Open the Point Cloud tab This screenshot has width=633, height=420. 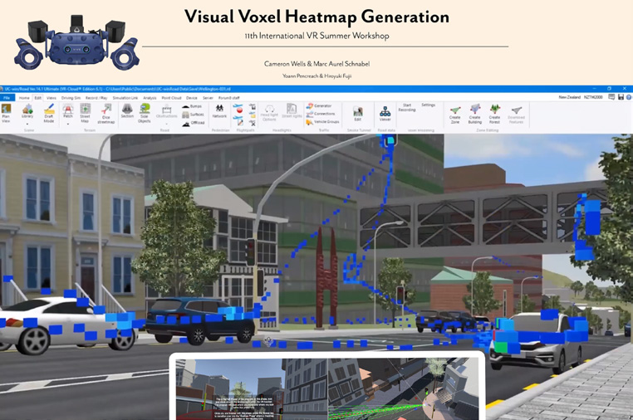[x=172, y=98]
